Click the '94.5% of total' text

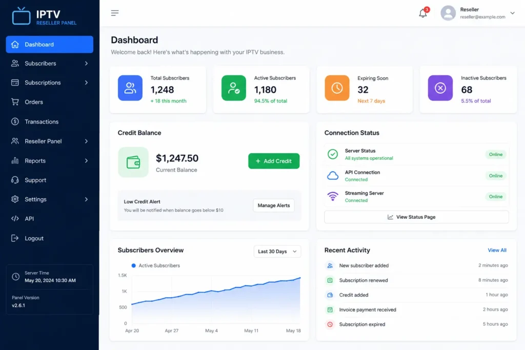pos(271,101)
